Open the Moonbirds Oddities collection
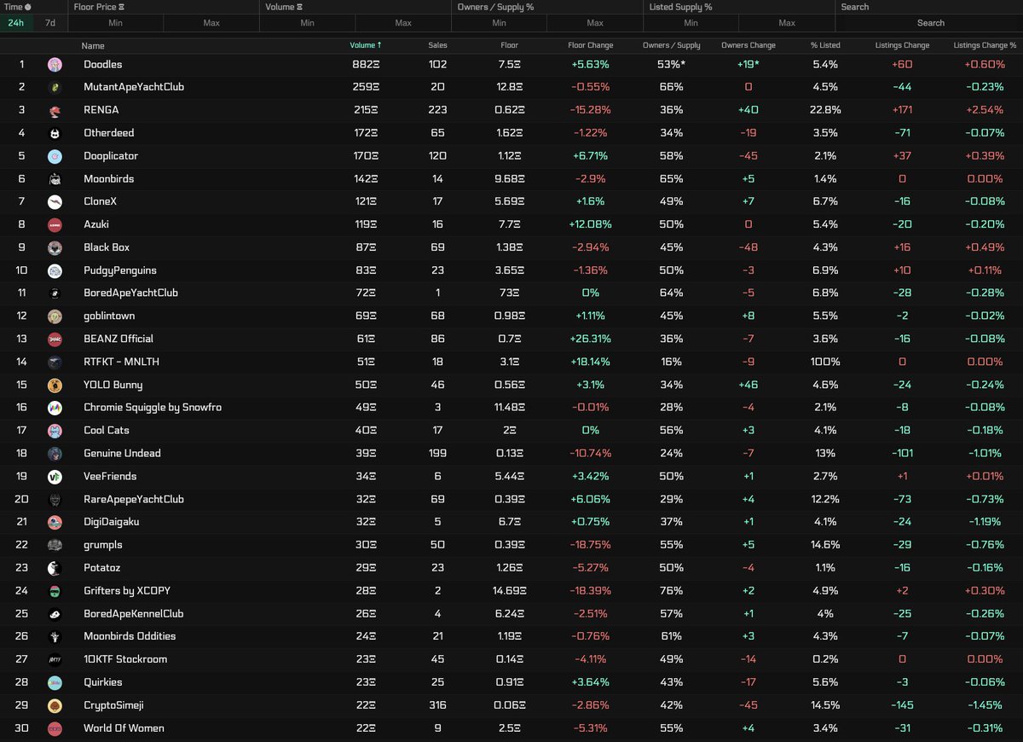Image resolution: width=1023 pixels, height=742 pixels. click(130, 636)
